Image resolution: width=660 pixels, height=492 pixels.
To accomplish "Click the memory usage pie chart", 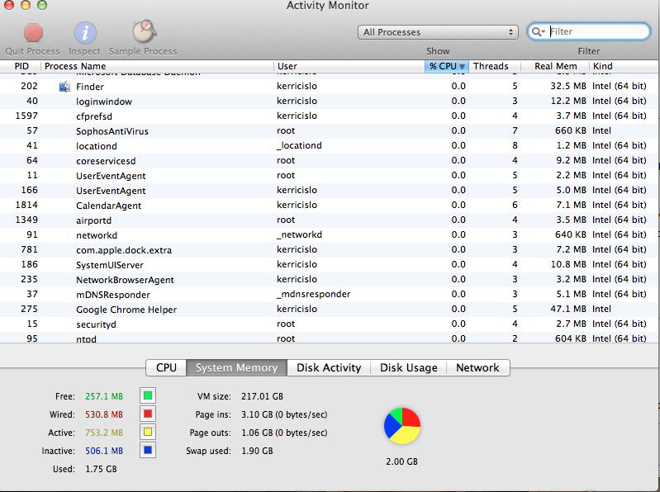I will (x=402, y=426).
